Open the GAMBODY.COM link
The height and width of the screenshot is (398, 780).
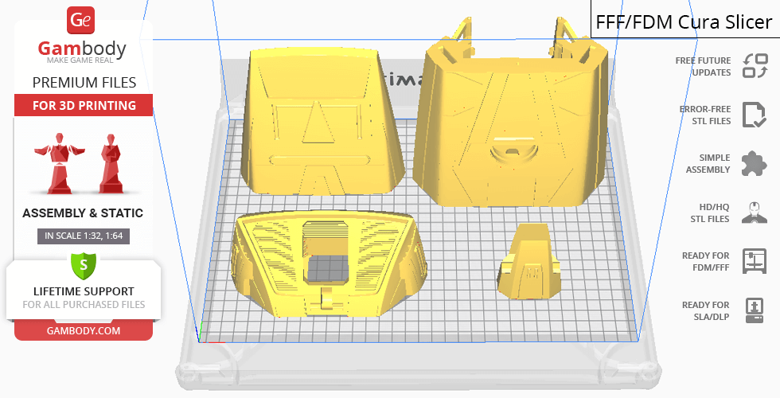pyautogui.click(x=83, y=330)
